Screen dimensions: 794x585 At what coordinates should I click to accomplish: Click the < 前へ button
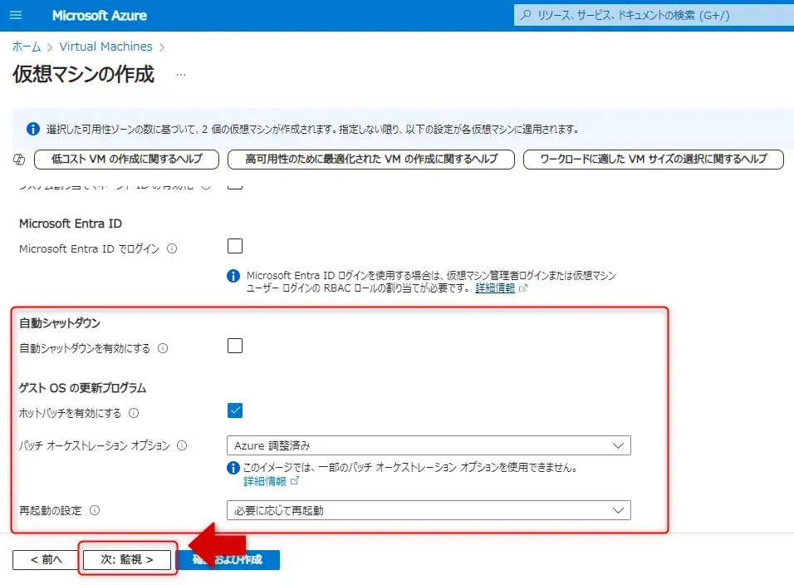tap(46, 560)
